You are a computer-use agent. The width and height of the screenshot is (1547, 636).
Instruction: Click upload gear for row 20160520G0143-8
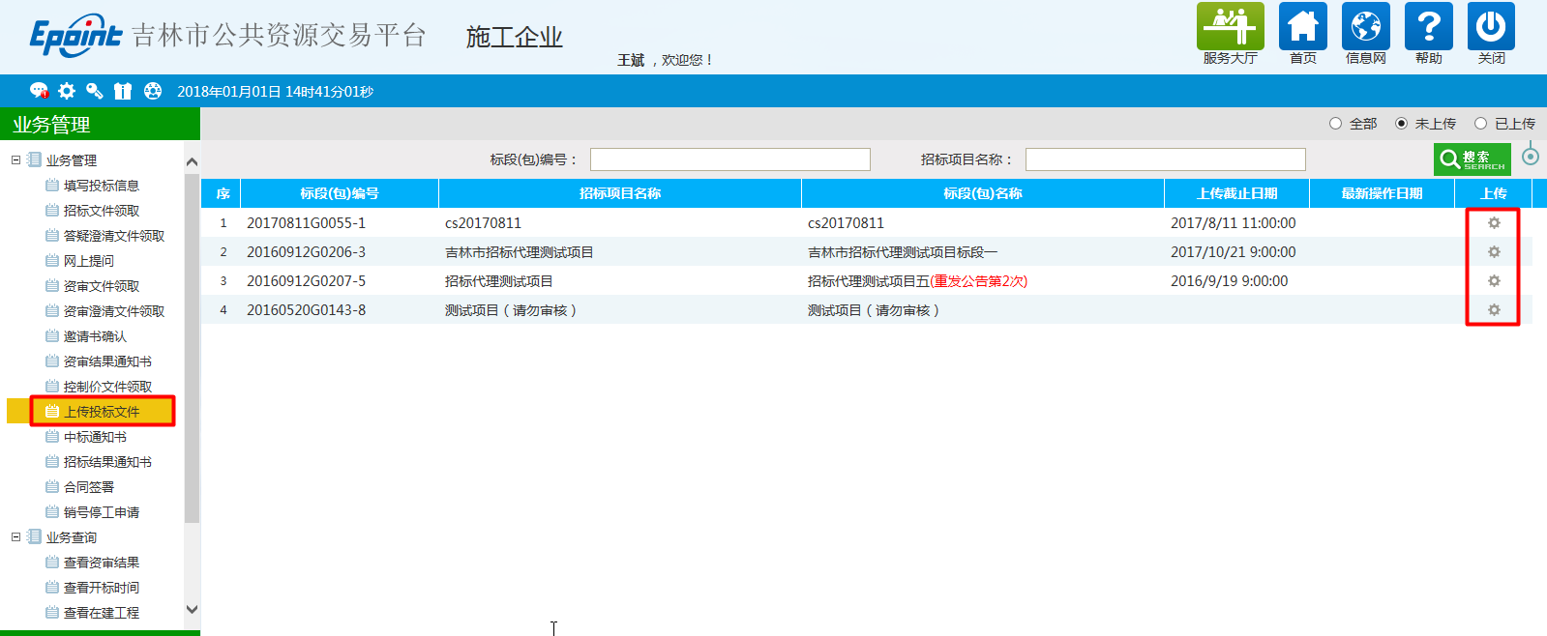(1494, 309)
